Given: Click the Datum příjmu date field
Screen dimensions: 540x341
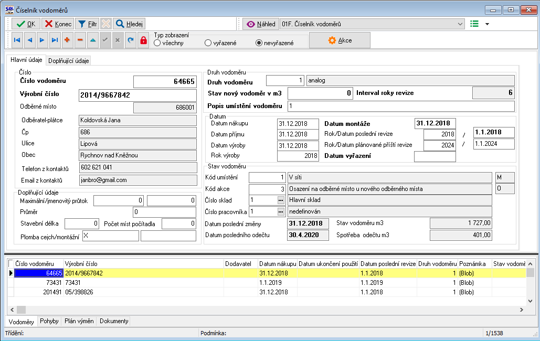Looking at the screenshot, I should click(298, 135).
